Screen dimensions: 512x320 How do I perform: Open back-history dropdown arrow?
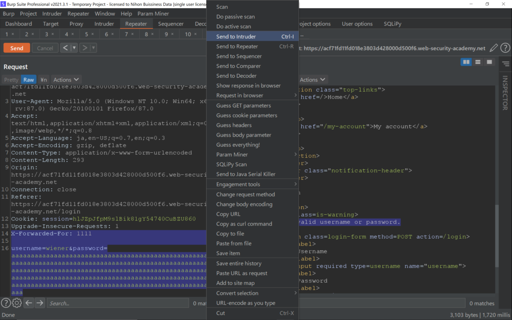(x=74, y=48)
